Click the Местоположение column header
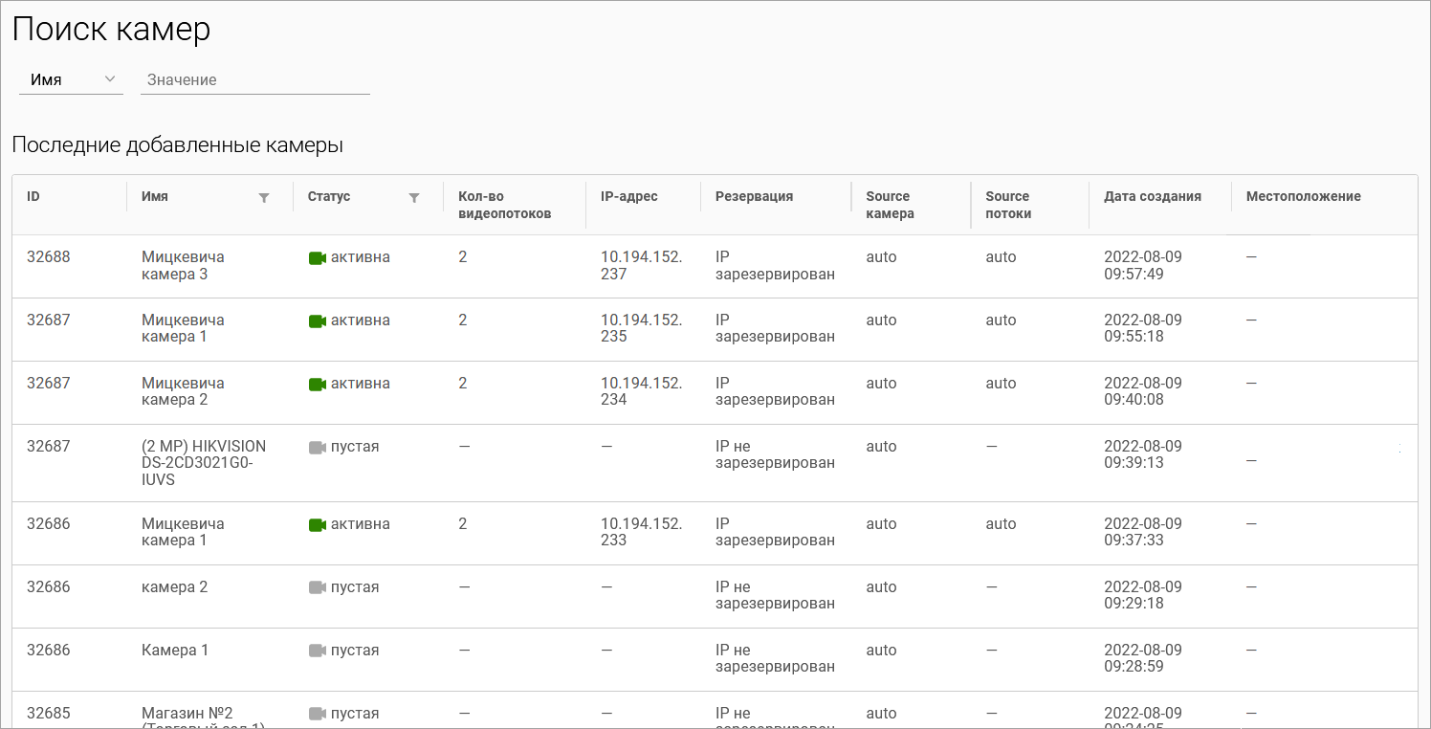Image resolution: width=1431 pixels, height=729 pixels. point(1303,196)
